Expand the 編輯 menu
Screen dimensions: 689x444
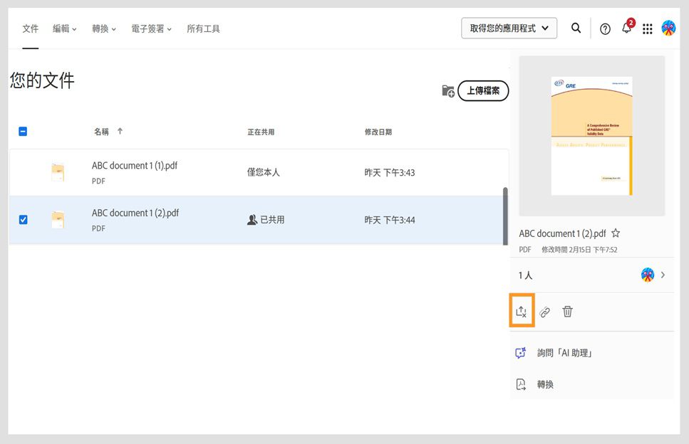64,28
